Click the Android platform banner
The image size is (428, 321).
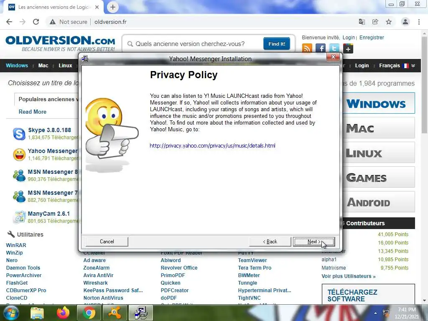(379, 202)
